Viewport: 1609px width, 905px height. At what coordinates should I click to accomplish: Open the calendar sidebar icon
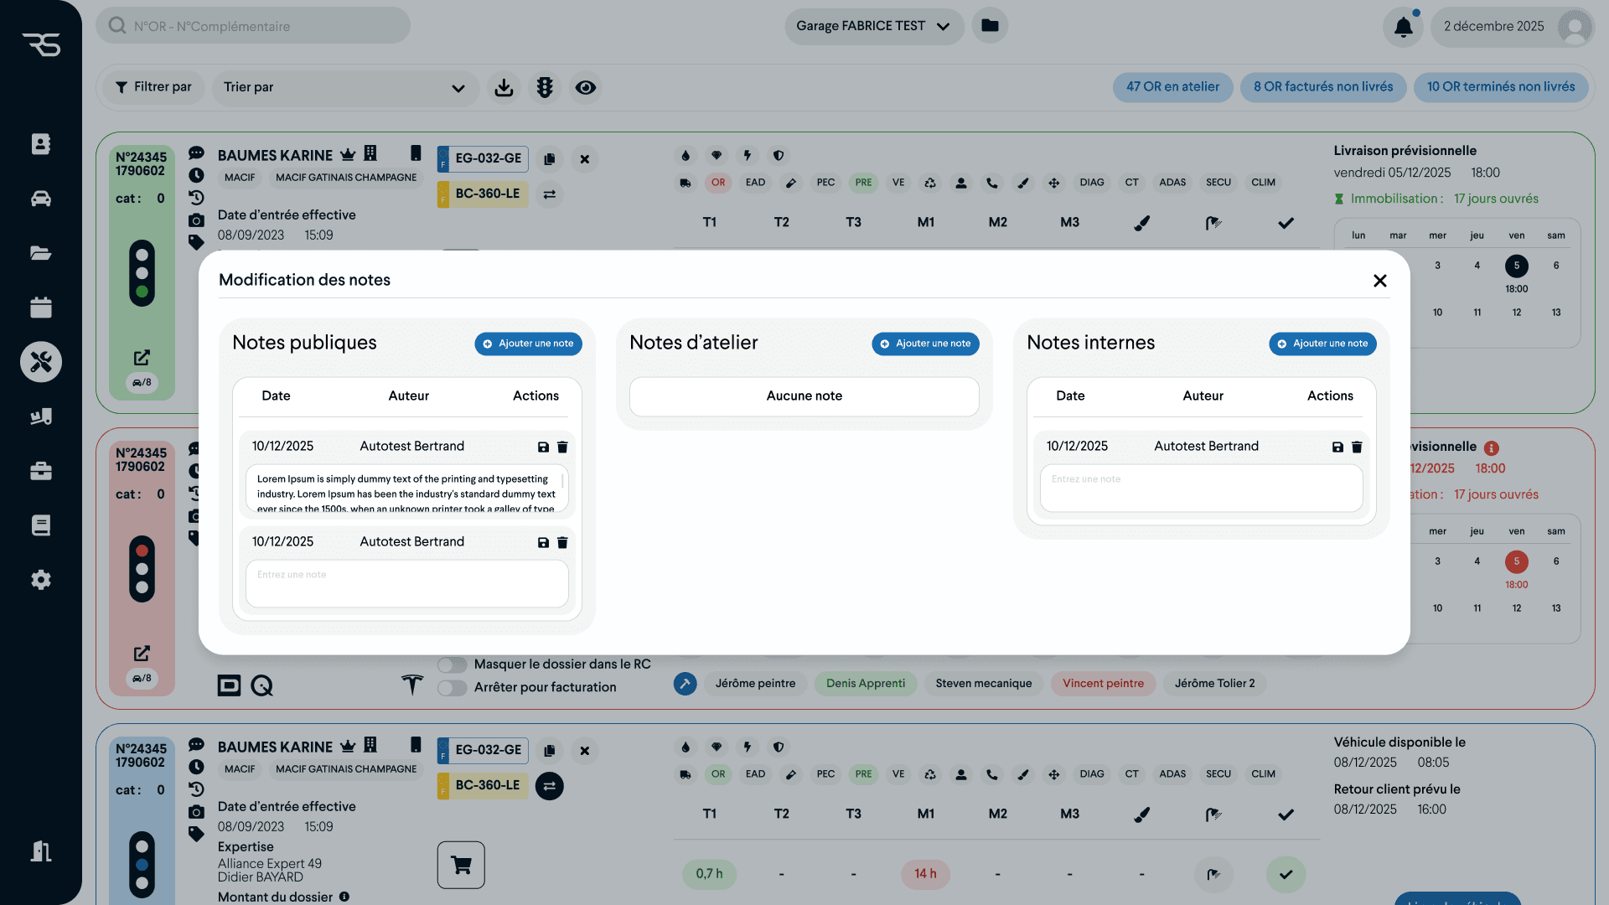click(x=41, y=308)
